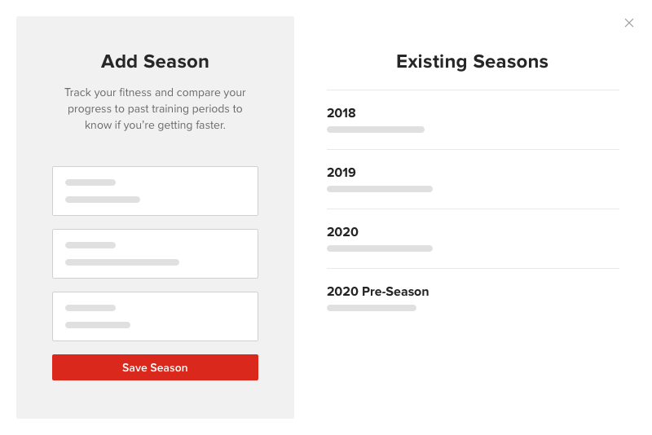Image resolution: width=652 pixels, height=435 pixels.
Task: Click the long value placeholder in second field
Action: (x=122, y=262)
